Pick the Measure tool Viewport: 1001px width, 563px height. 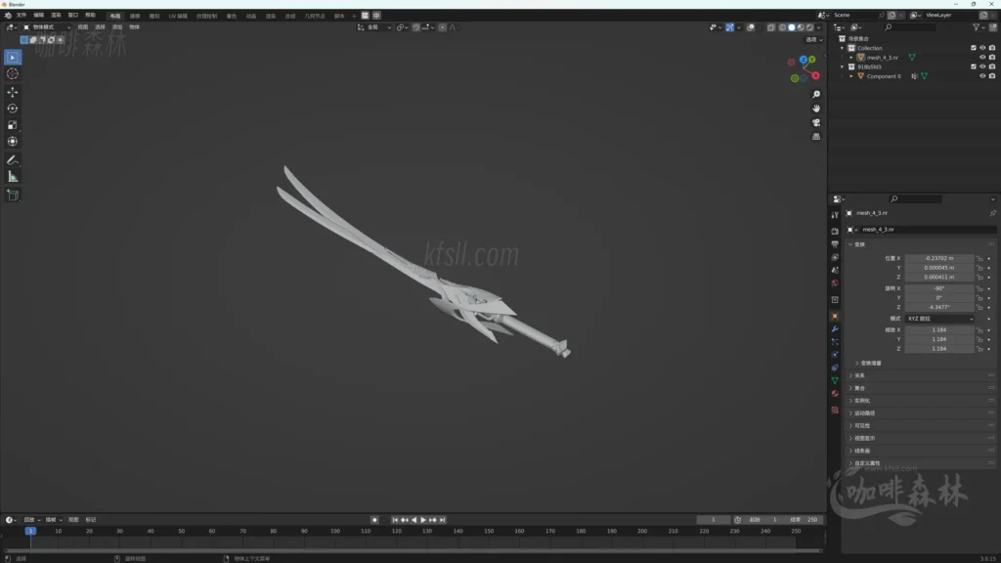(x=13, y=176)
